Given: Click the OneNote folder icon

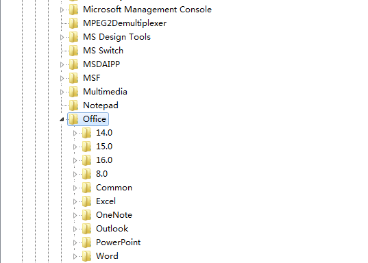Looking at the screenshot, I should (x=87, y=215).
